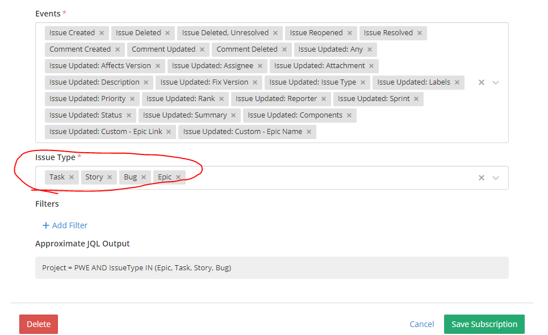Screen dimensions: 548x335
Task: Click the Cancel link
Action: (421, 324)
